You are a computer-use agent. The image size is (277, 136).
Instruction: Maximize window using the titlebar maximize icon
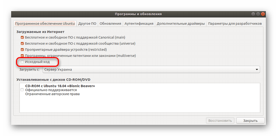258,14
